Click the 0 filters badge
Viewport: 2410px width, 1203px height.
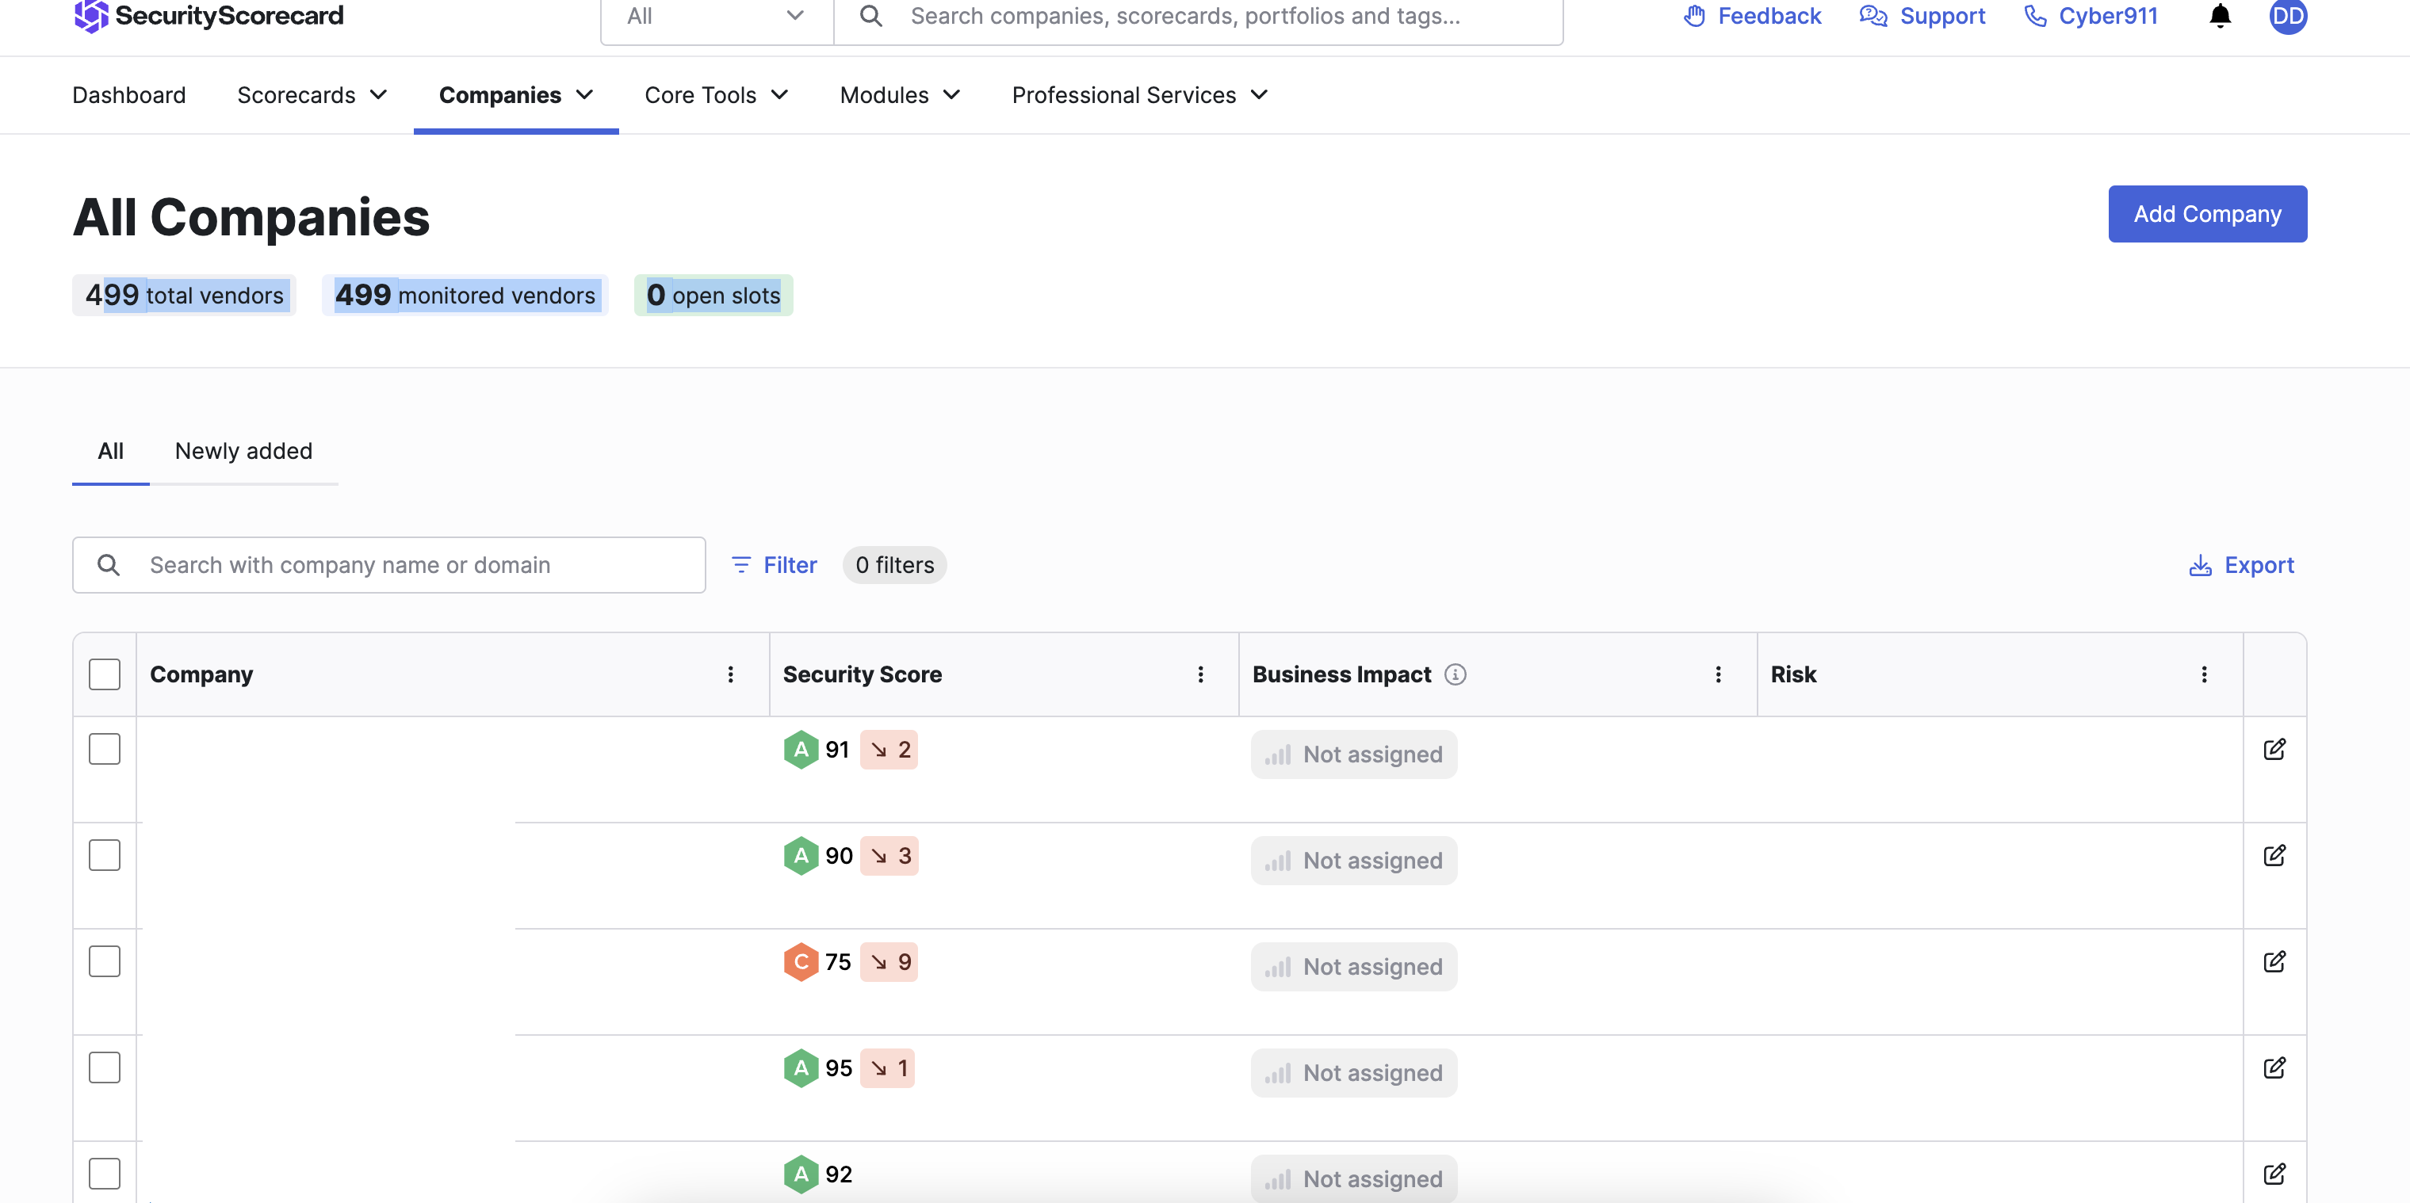coord(894,565)
